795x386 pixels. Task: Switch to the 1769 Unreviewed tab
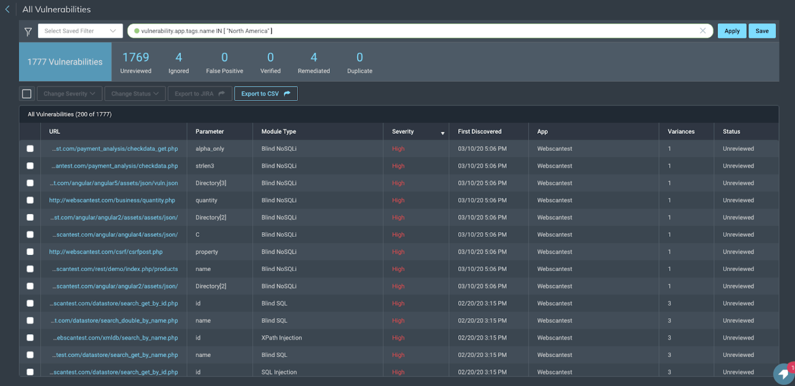point(136,62)
